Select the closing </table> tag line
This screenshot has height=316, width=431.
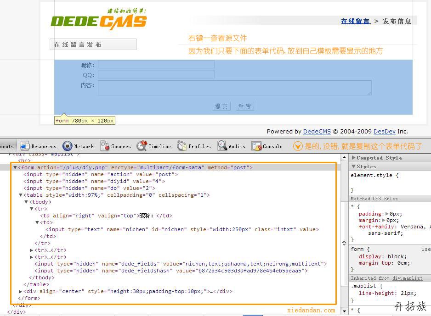pos(36,284)
